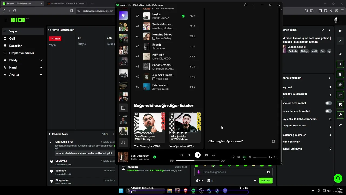Image resolution: width=346 pixels, height=195 pixels.
Task: Open Spotify miniplayer
Action: click(x=271, y=157)
